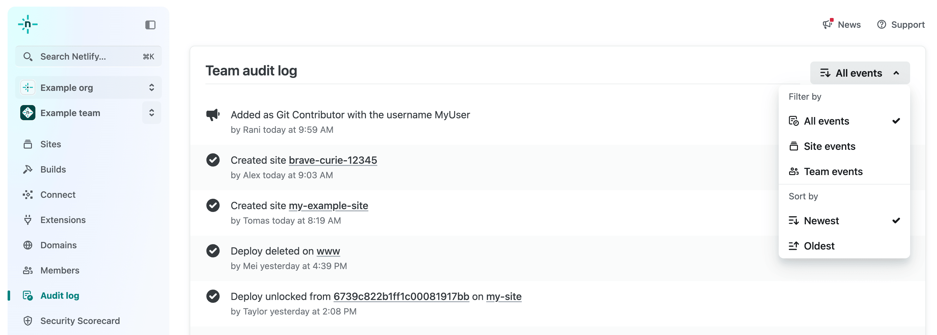Collapse the All events dropdown button

click(860, 73)
